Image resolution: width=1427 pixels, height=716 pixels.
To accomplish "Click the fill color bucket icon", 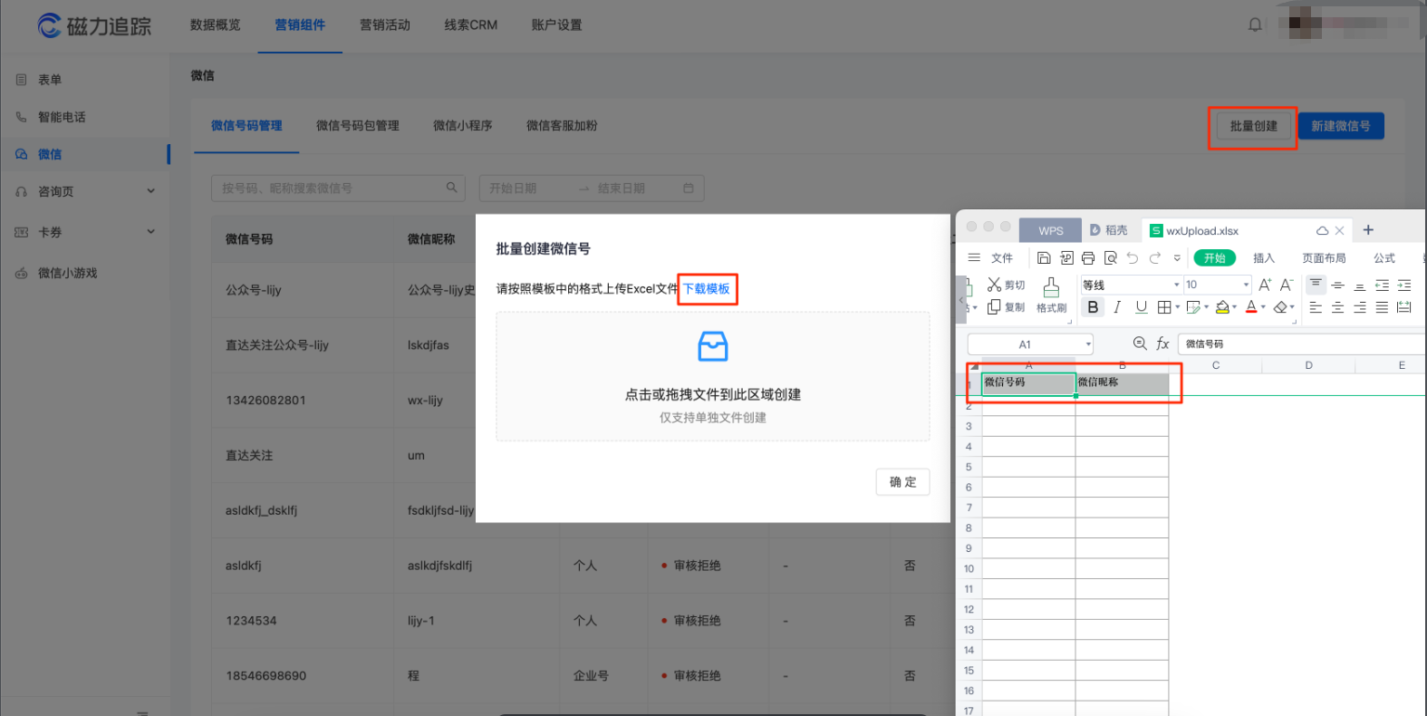I will (x=1222, y=307).
